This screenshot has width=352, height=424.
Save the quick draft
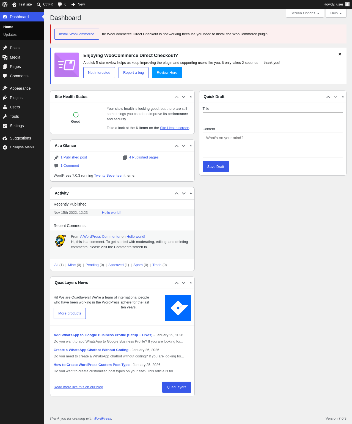point(216,166)
